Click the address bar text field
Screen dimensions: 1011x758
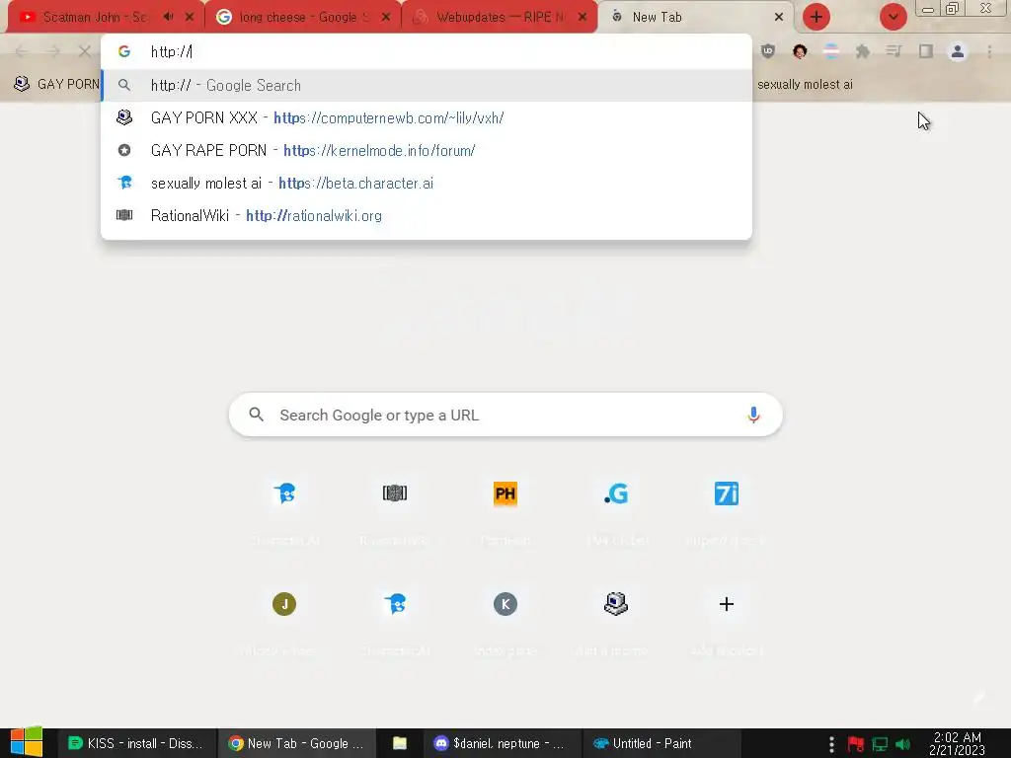click(427, 51)
